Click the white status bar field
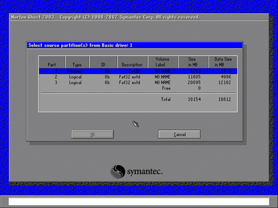Image resolution: width=278 pixels, height=208 pixels. point(139,201)
